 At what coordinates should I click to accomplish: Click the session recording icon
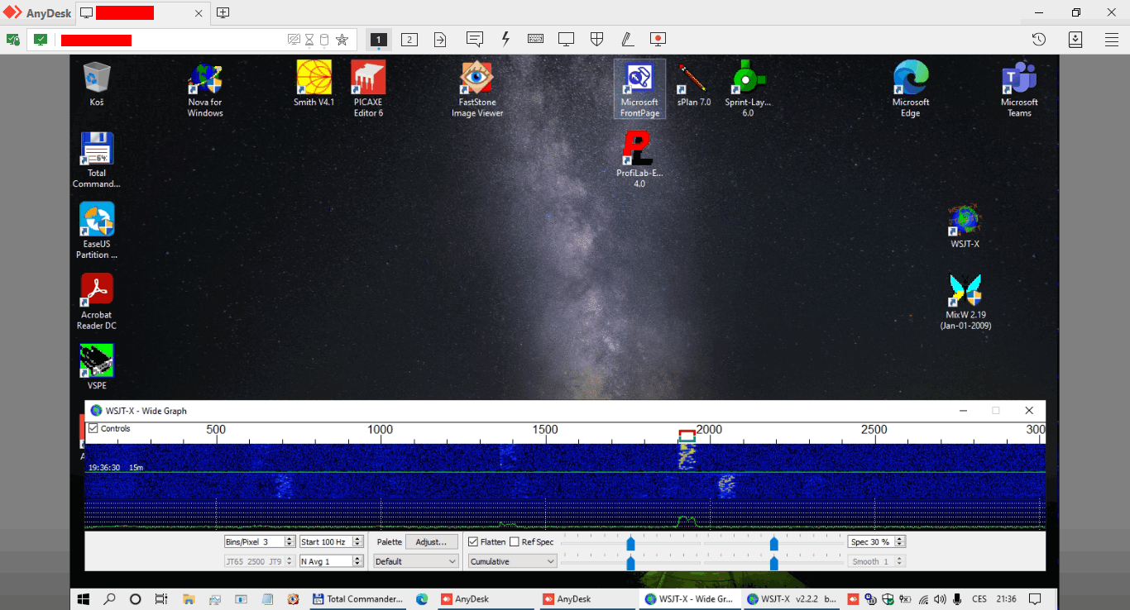coord(658,39)
